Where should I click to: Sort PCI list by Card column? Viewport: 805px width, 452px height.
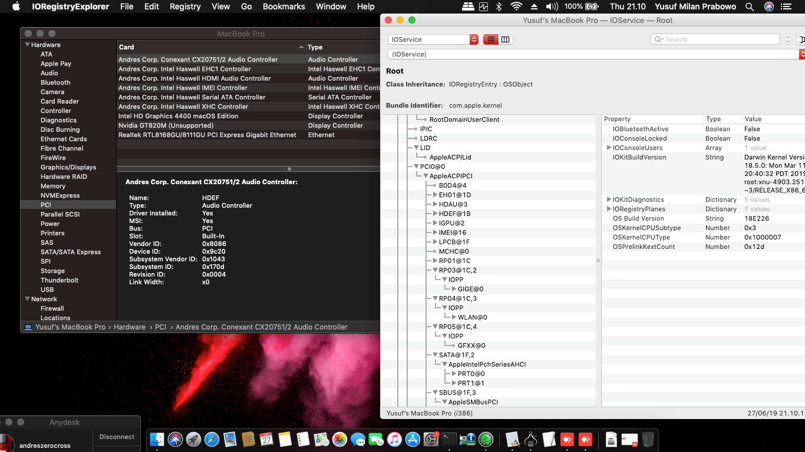[211, 47]
